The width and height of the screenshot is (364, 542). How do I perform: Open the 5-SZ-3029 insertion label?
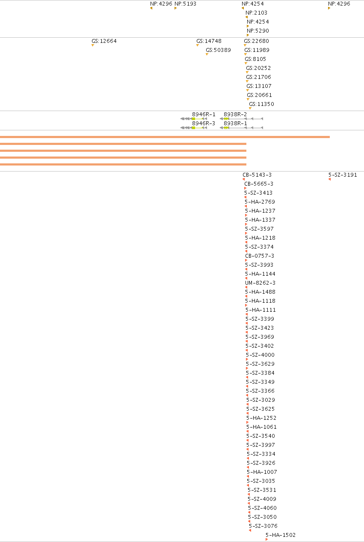[260, 400]
